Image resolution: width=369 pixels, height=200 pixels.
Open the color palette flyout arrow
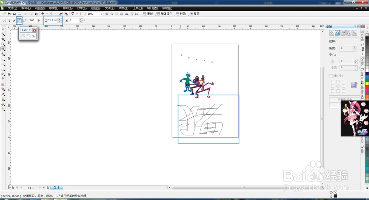coord(367,28)
